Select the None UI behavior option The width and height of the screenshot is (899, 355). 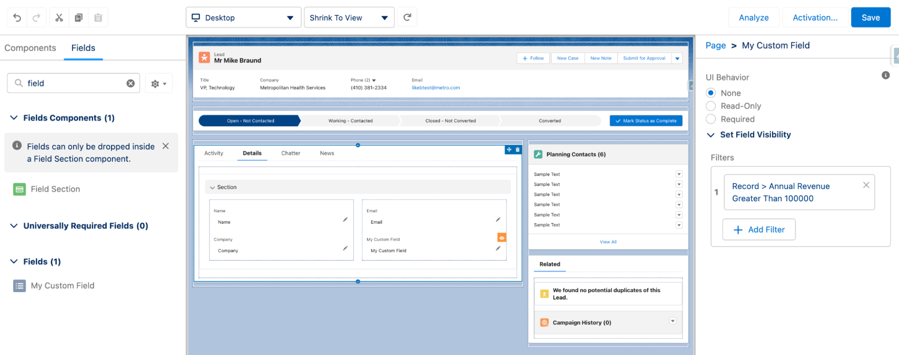(711, 93)
